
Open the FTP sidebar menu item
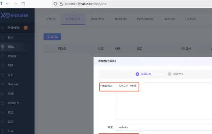[10, 66]
